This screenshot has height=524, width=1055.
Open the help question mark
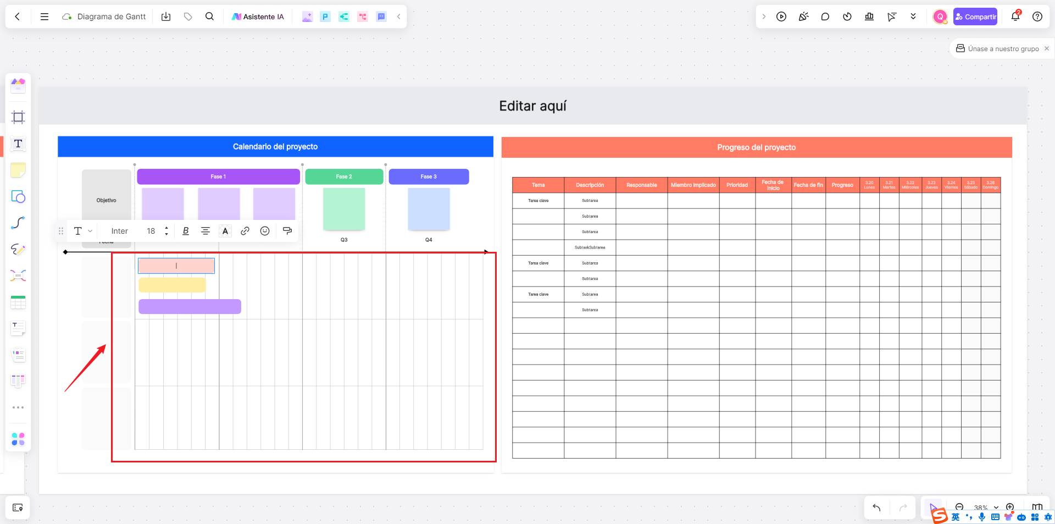click(x=1037, y=16)
